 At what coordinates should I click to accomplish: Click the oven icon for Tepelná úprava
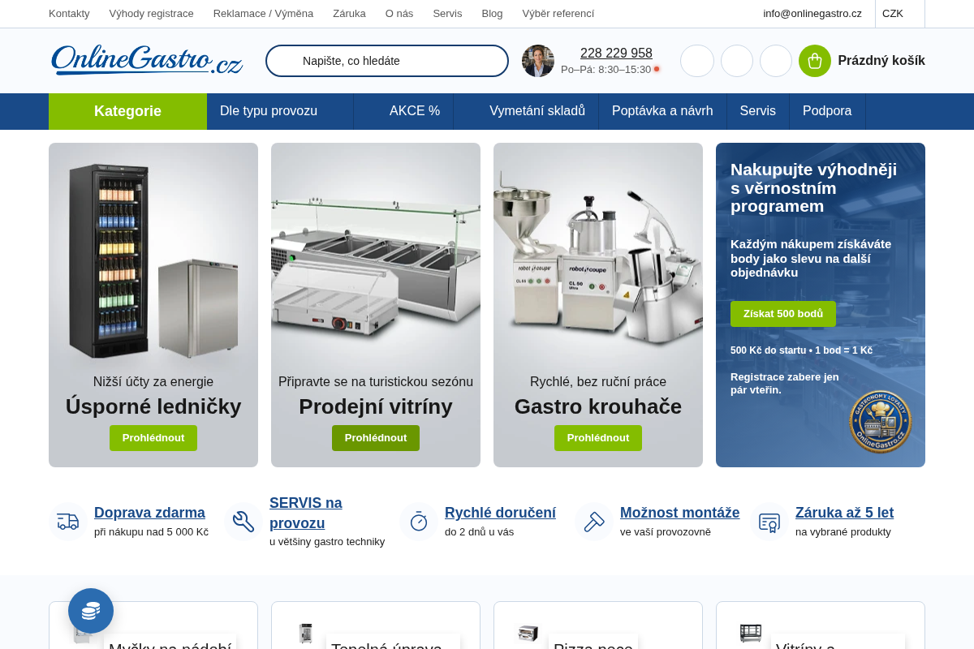(306, 633)
